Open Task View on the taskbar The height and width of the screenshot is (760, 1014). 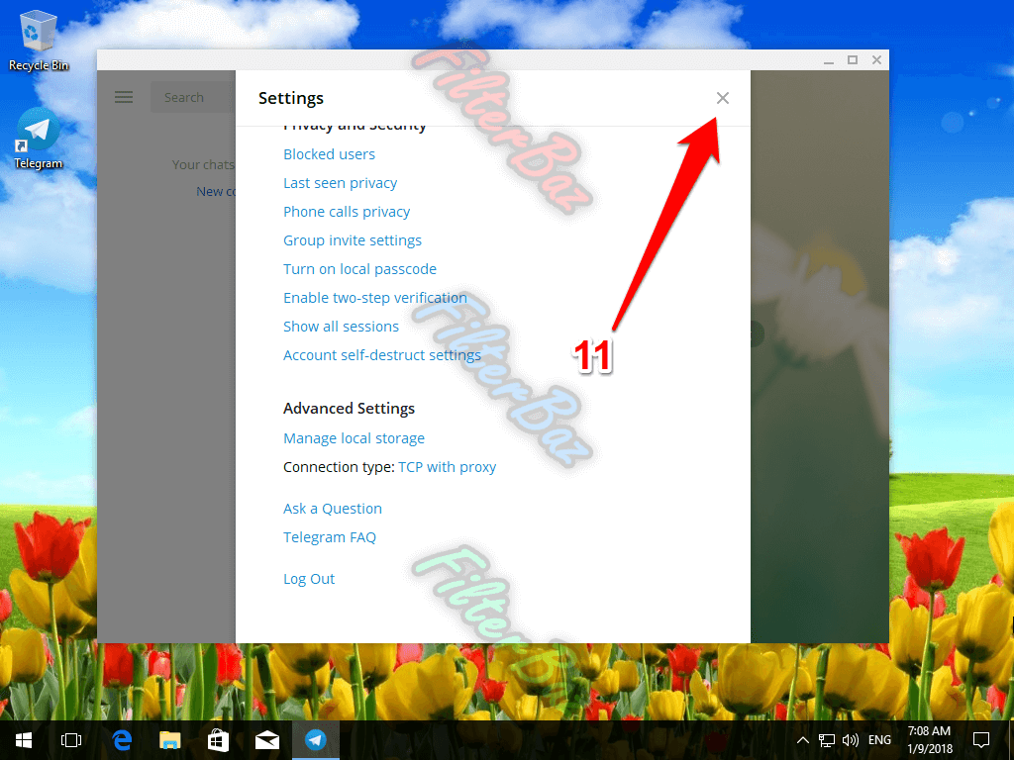pos(70,739)
